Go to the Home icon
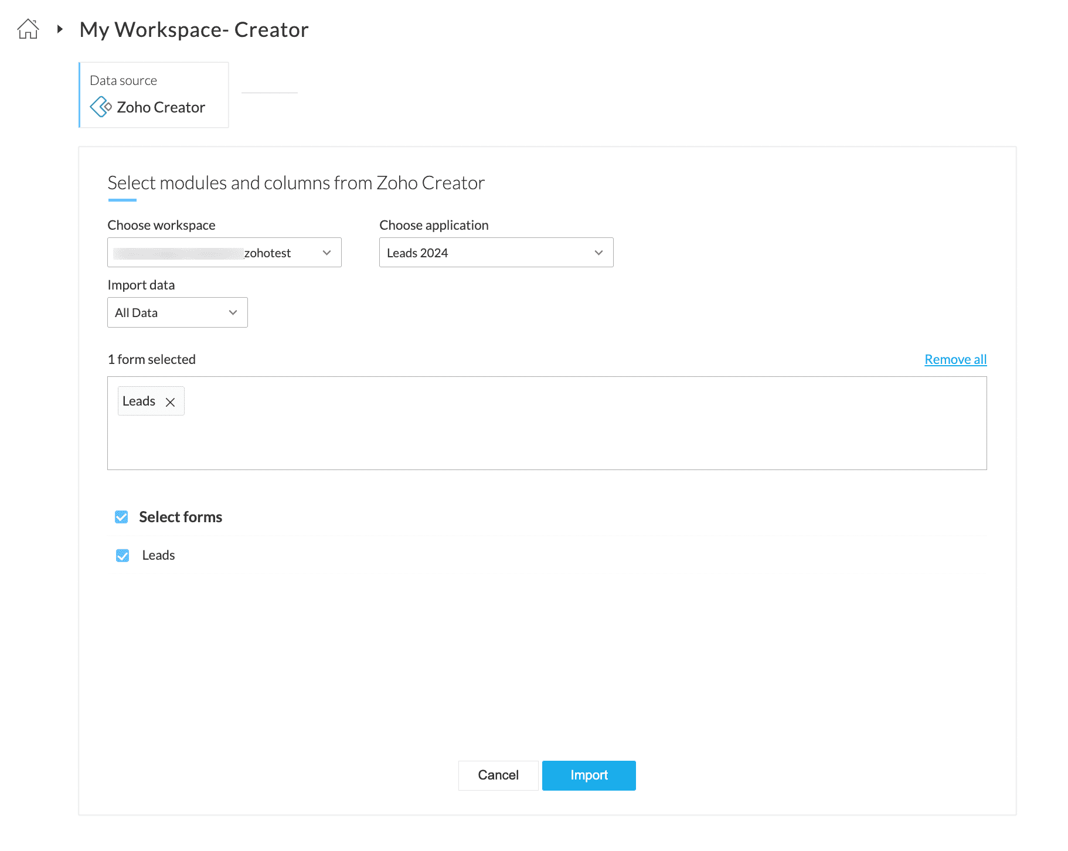 click(28, 29)
